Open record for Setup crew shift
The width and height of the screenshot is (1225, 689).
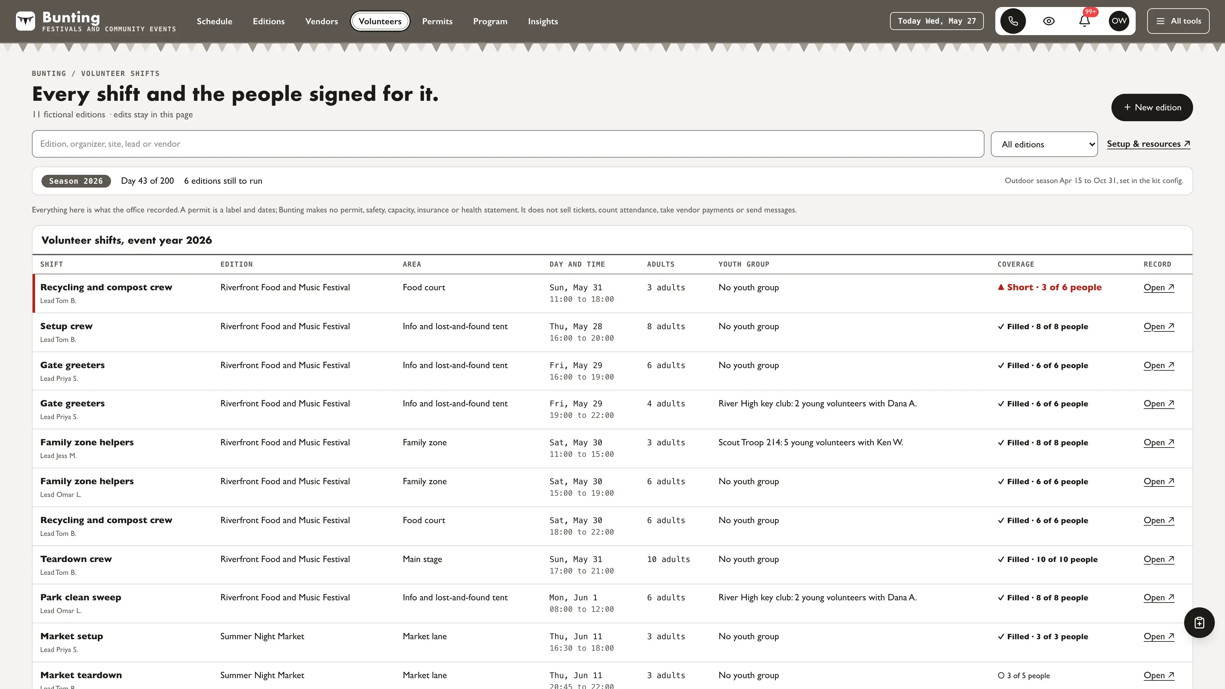(1158, 326)
